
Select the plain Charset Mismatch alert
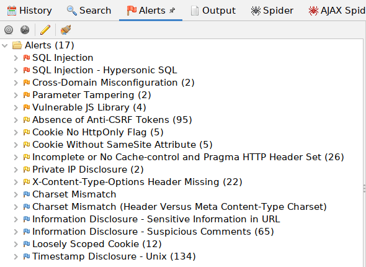[74, 194]
